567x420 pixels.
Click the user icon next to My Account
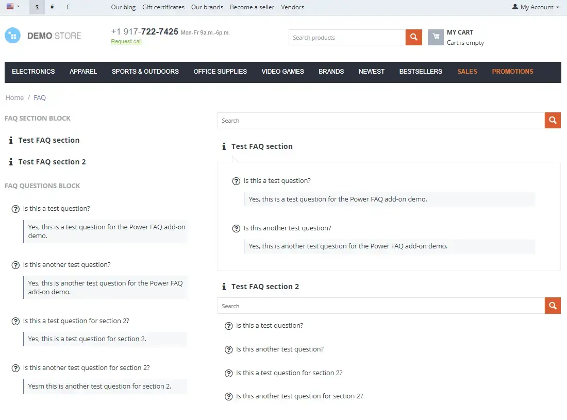pos(515,7)
